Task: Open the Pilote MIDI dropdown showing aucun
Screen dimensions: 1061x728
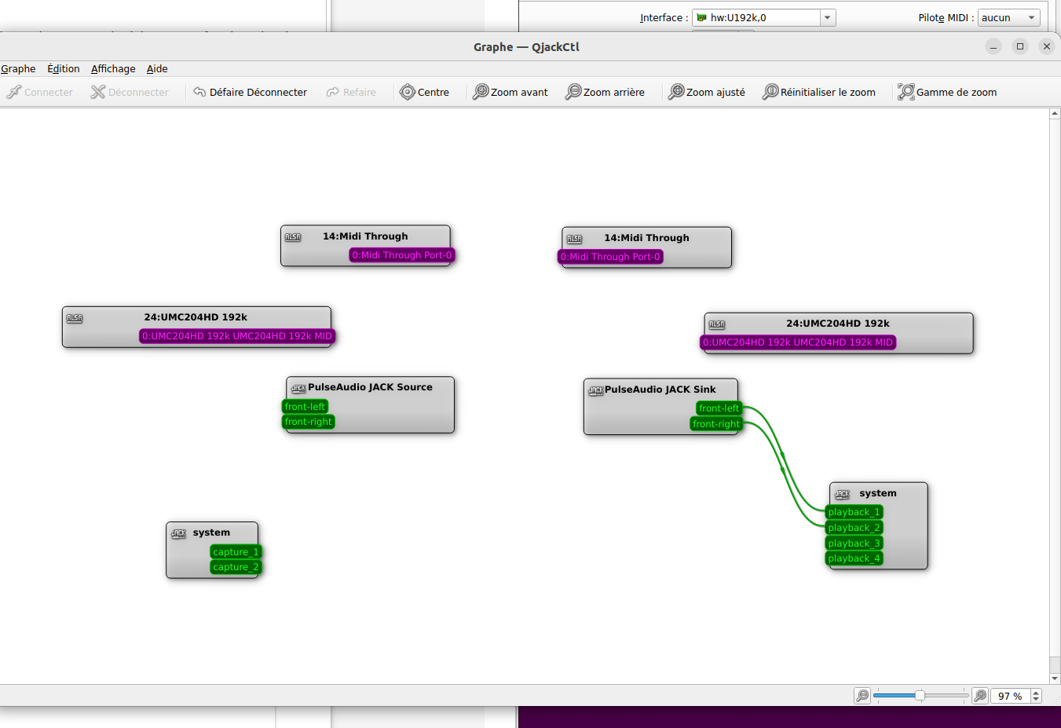Action: pyautogui.click(x=1009, y=17)
